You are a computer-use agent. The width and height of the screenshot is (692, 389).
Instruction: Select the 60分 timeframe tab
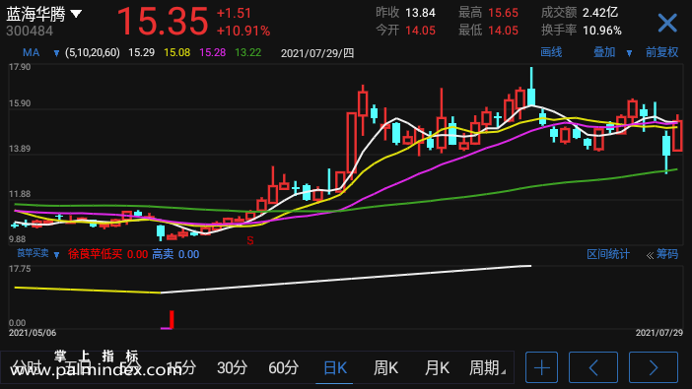click(283, 368)
